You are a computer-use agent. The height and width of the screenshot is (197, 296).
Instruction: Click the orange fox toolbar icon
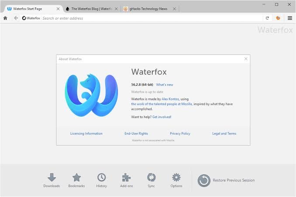pyautogui.click(x=278, y=18)
